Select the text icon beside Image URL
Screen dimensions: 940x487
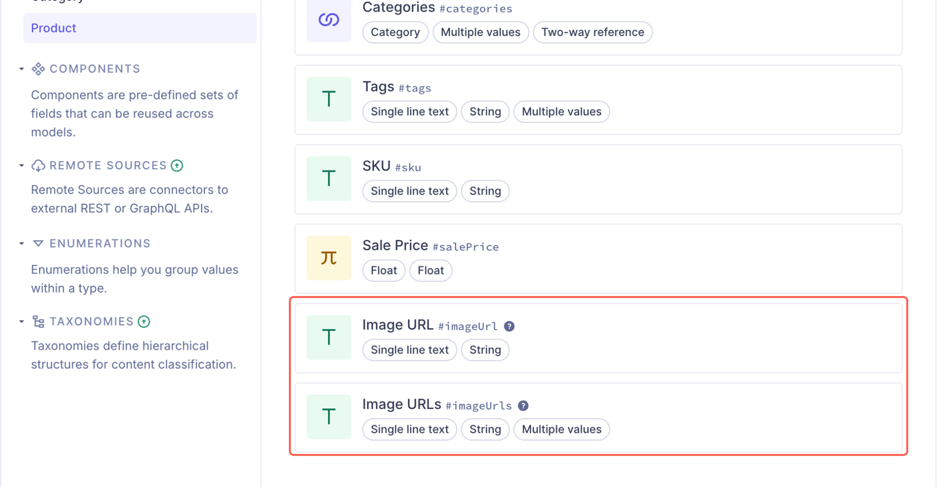coord(329,337)
